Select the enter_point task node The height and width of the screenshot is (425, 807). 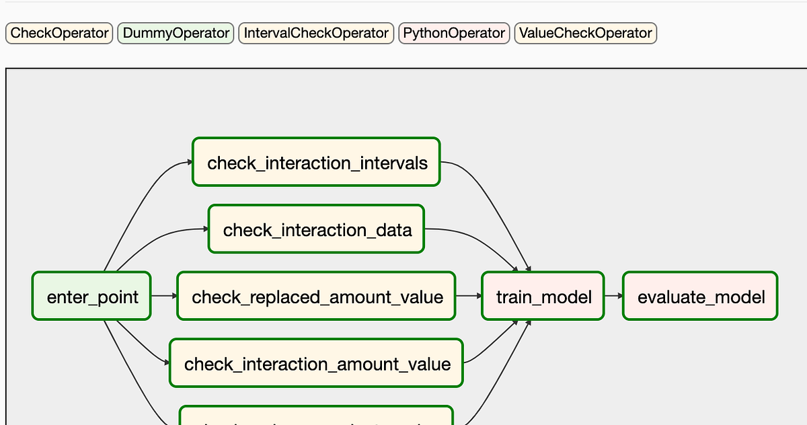tap(91, 296)
